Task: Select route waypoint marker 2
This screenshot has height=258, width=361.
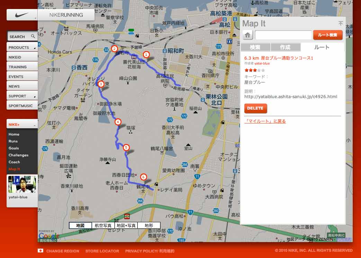Action: coord(114,49)
